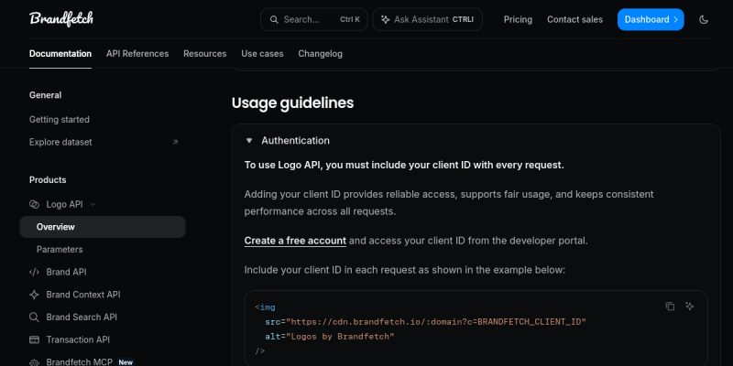The image size is (733, 366).
Task: Click the Logo API overlapping circles icon
Action: [34, 204]
